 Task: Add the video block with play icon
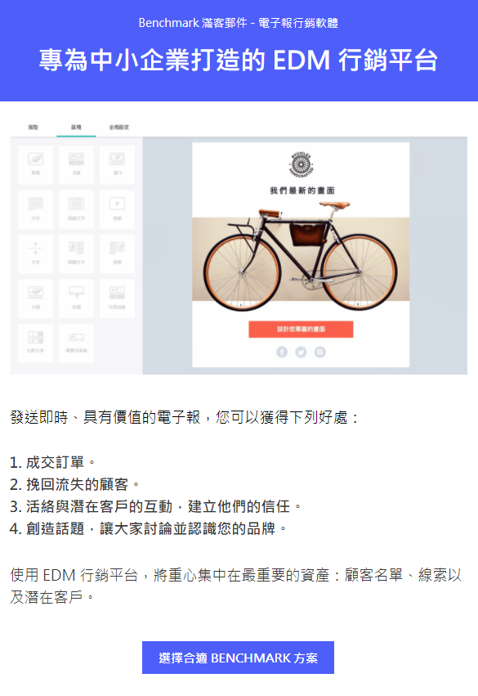click(117, 209)
